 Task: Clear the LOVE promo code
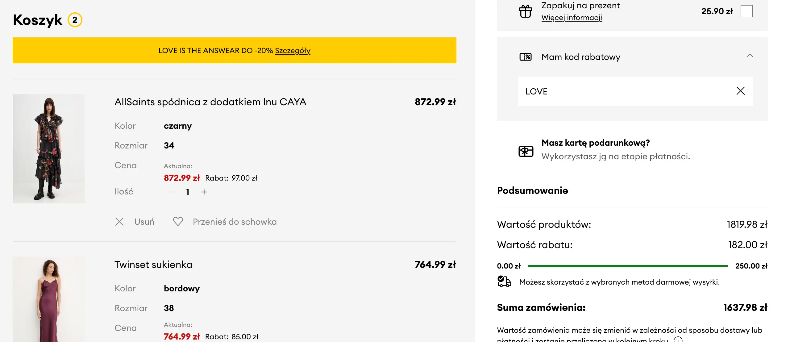740,91
